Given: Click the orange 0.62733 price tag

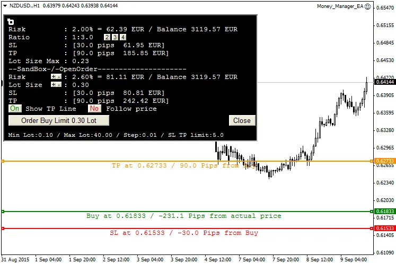Looking at the screenshot, I should pyautogui.click(x=384, y=161).
